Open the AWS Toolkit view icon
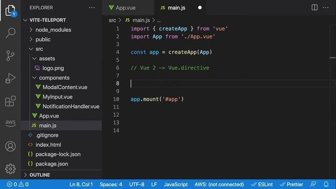 10,123
